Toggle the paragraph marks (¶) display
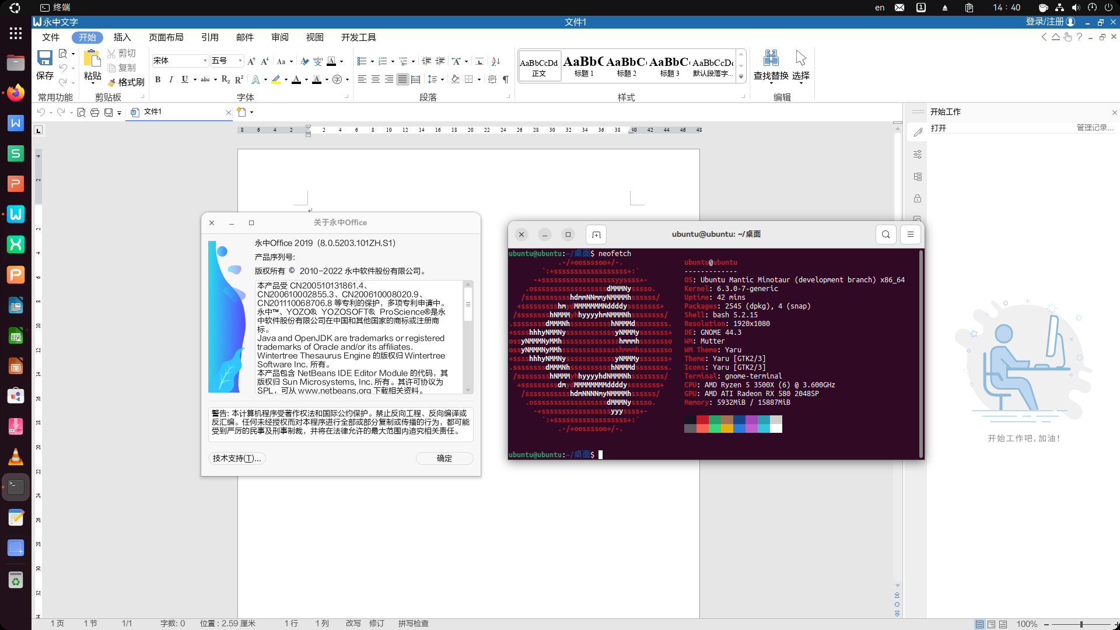Viewport: 1120px width, 630px height. point(506,79)
